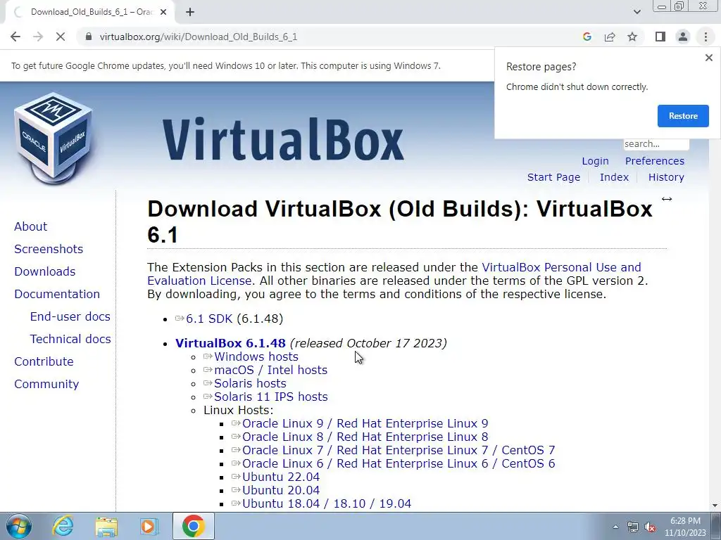This screenshot has height=540, width=721.
Task: Open the History link
Action: pos(666,177)
